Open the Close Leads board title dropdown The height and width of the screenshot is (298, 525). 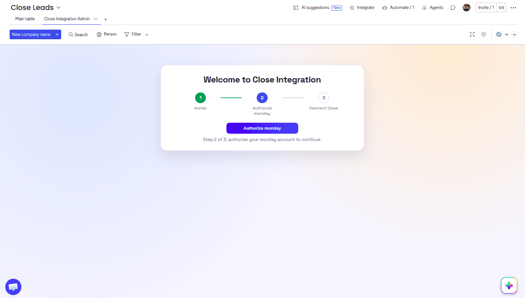(x=36, y=7)
